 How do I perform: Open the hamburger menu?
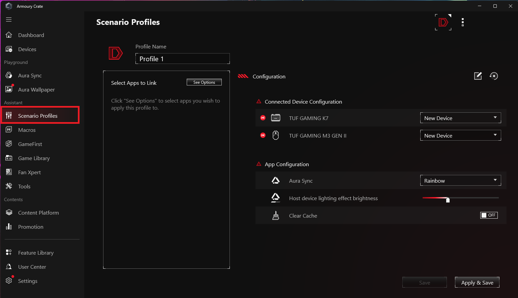point(9,20)
